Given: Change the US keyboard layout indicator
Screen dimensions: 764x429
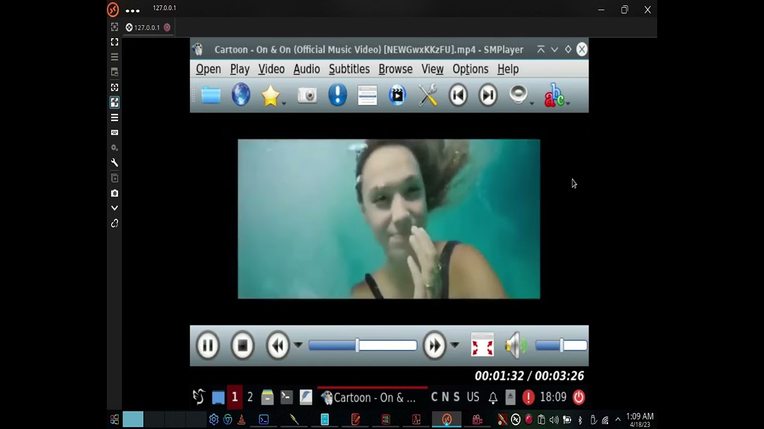Looking at the screenshot, I should tap(473, 397).
